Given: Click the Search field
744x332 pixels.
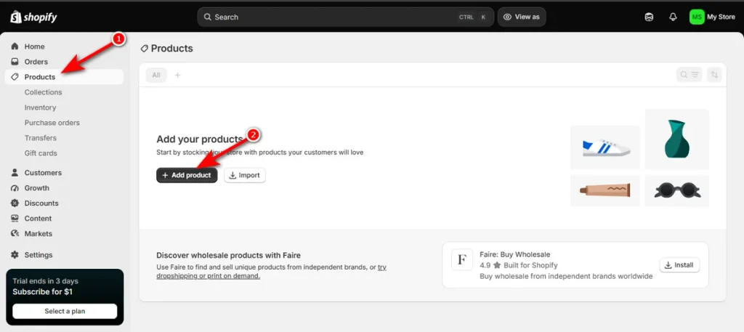Looking at the screenshot, I should coord(345,17).
